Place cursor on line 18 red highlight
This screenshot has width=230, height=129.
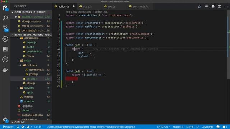[x=72, y=78]
